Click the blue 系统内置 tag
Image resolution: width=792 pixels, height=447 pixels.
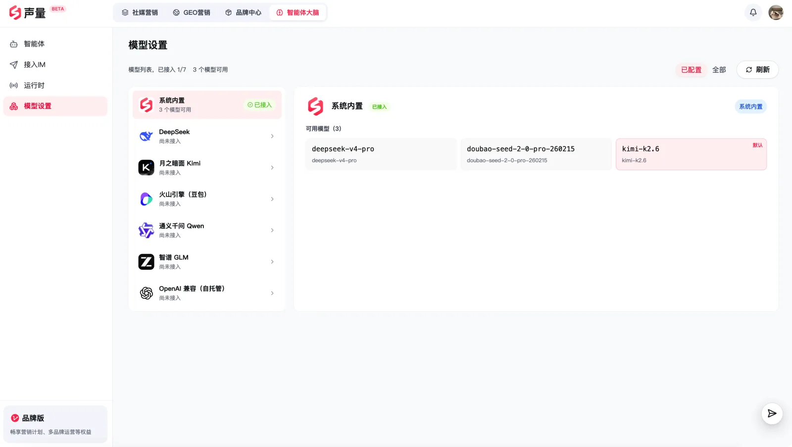coord(750,107)
